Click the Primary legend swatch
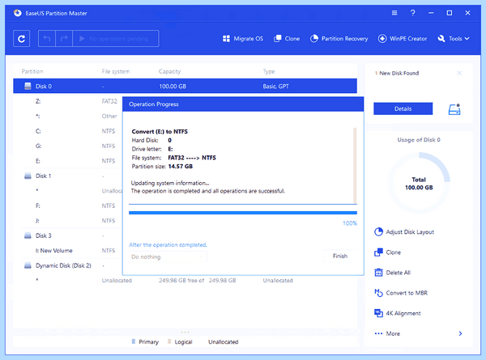Screen dimensions: 486x360 click(x=134, y=341)
